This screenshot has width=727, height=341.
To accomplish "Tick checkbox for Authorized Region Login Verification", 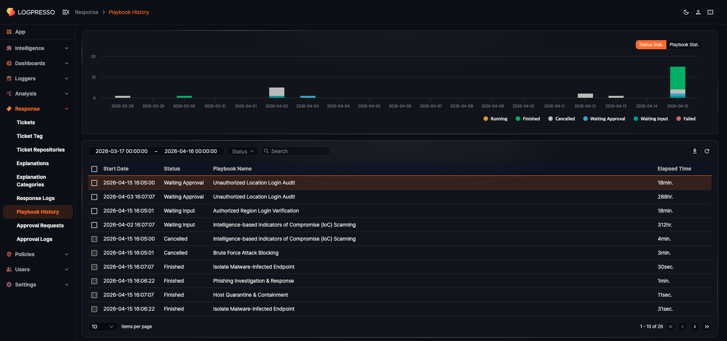I will point(94,211).
